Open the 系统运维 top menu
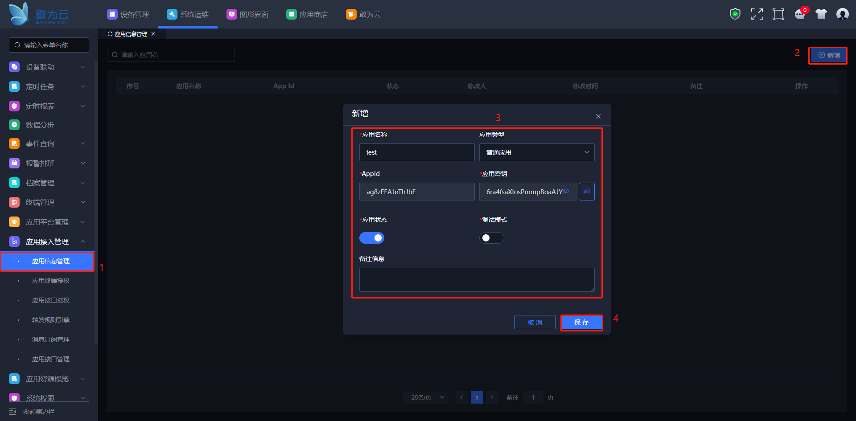 pyautogui.click(x=188, y=14)
